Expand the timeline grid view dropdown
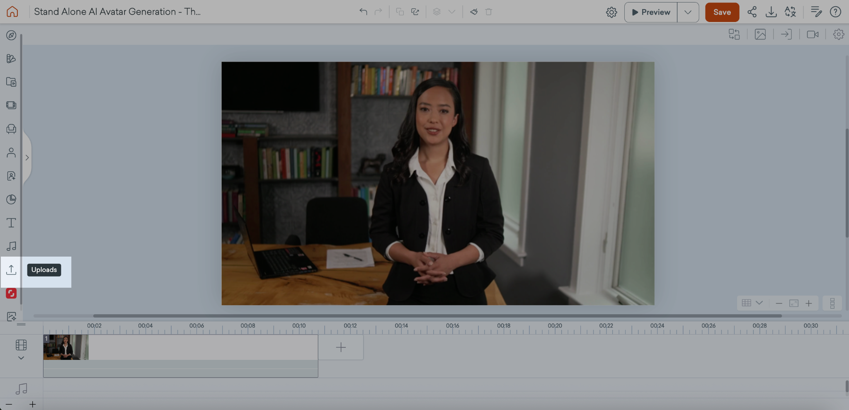The width and height of the screenshot is (849, 410). pyautogui.click(x=759, y=303)
